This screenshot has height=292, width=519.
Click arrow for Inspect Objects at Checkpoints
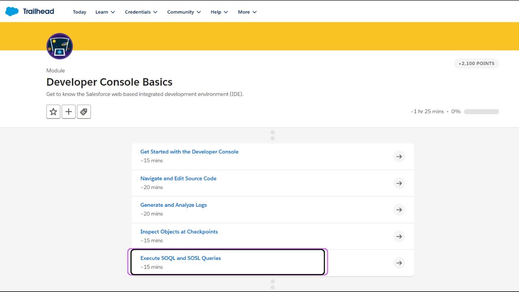click(x=399, y=236)
